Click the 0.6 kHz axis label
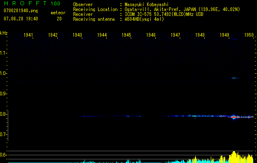The height and width of the screenshot is (163, 257). click(x=3, y=155)
